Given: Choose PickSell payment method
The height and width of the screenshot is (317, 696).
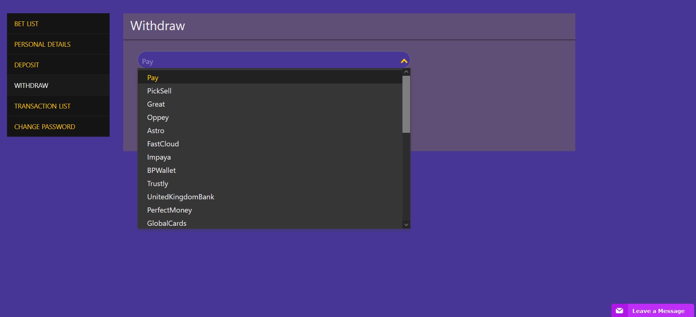Looking at the screenshot, I should pyautogui.click(x=270, y=91).
